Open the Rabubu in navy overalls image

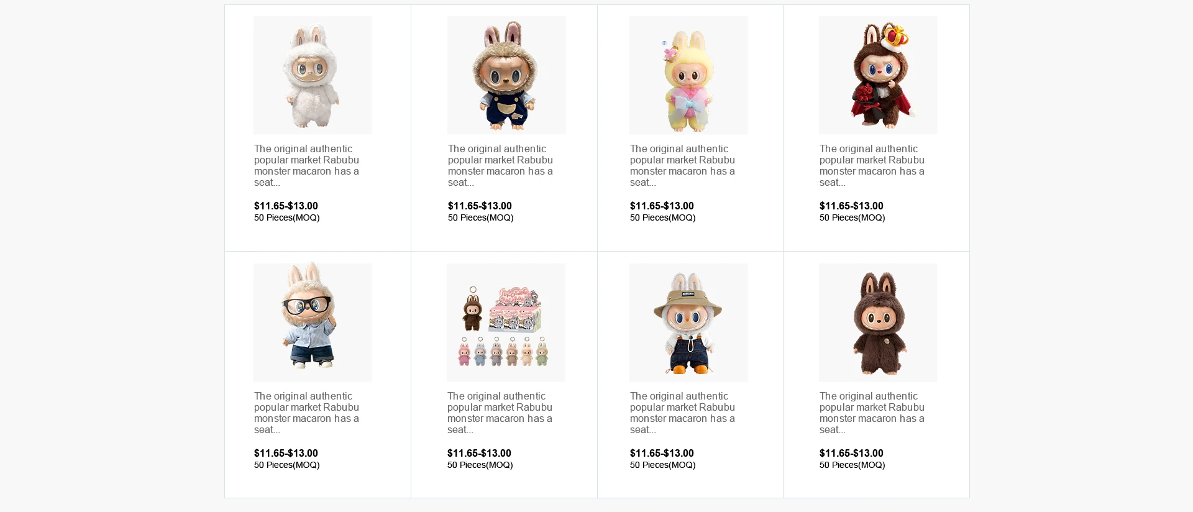506,75
